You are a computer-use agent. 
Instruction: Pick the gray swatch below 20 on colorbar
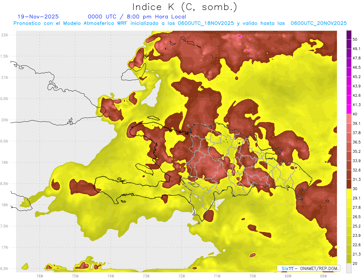click(x=349, y=268)
